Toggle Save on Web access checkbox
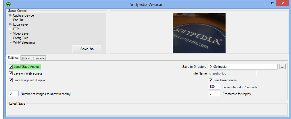This screenshot has height=119, width=291. coord(11,73)
